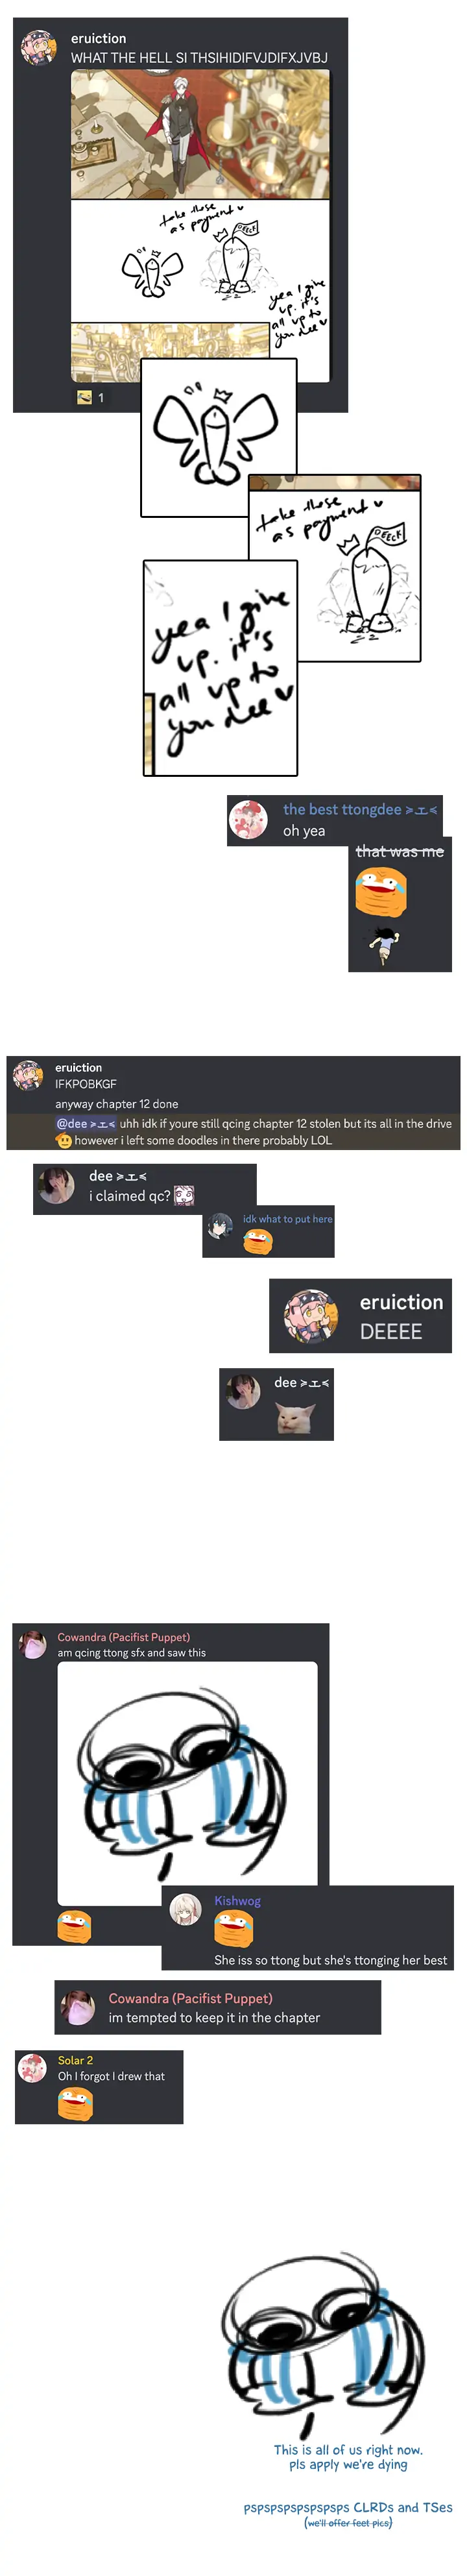467x2576 pixels.
Task: Open the anime character image attachment
Action: click(200, 135)
